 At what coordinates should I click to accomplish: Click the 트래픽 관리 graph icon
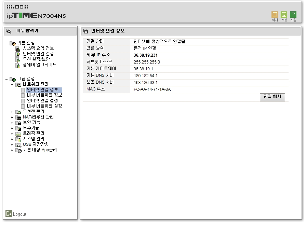(18, 134)
